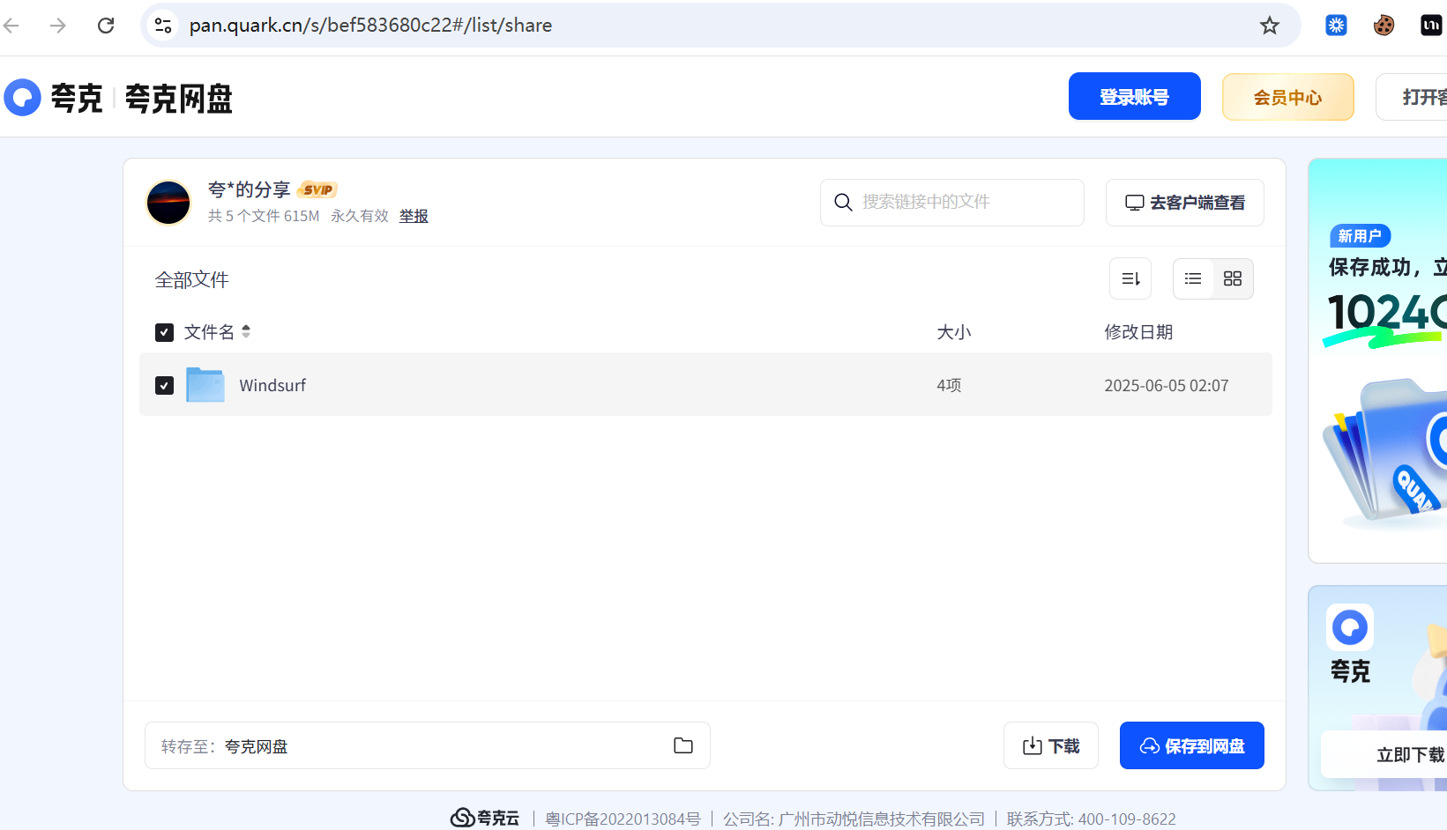Open the folder picker icon in transfer bar
The width and height of the screenshot is (1447, 830).
(682, 745)
